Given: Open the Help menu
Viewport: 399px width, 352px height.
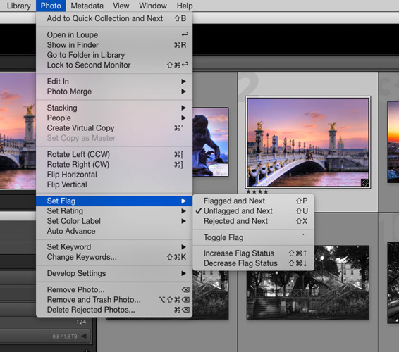Looking at the screenshot, I should pos(185,6).
